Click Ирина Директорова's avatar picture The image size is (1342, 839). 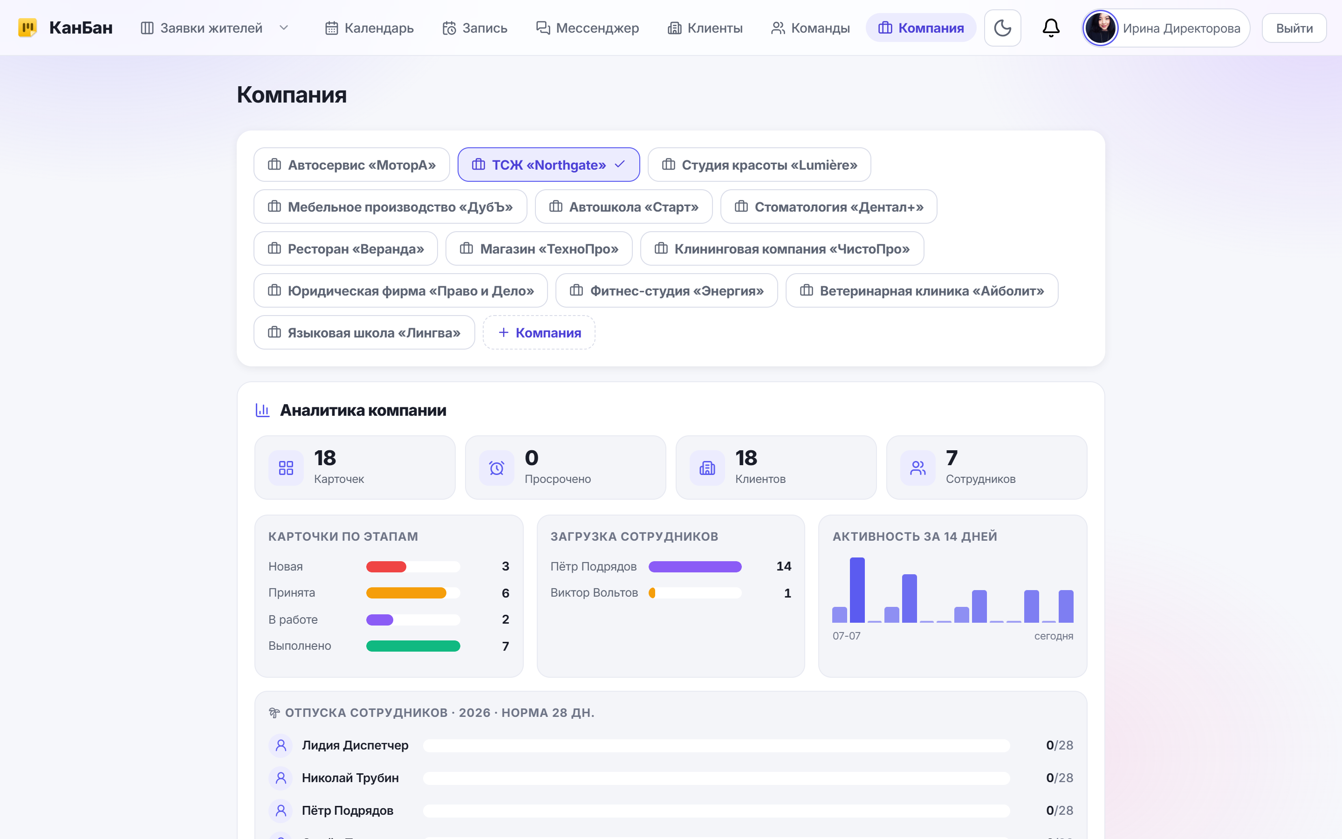[1100, 28]
